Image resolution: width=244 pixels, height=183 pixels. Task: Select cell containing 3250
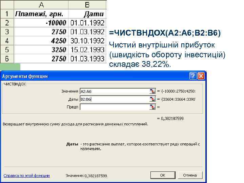(41, 50)
